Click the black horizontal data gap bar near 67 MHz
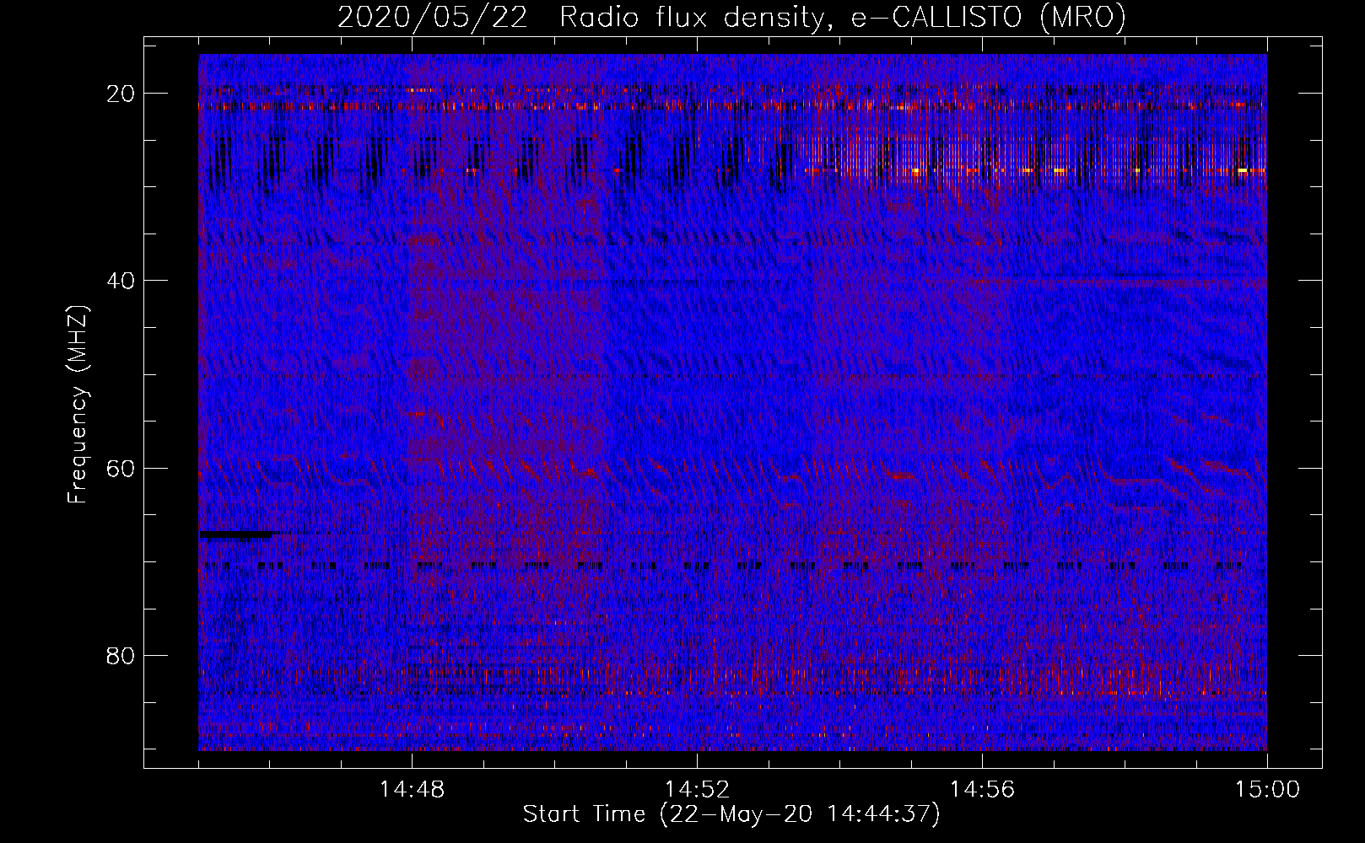Viewport: 1365px width, 843px height. point(236,534)
